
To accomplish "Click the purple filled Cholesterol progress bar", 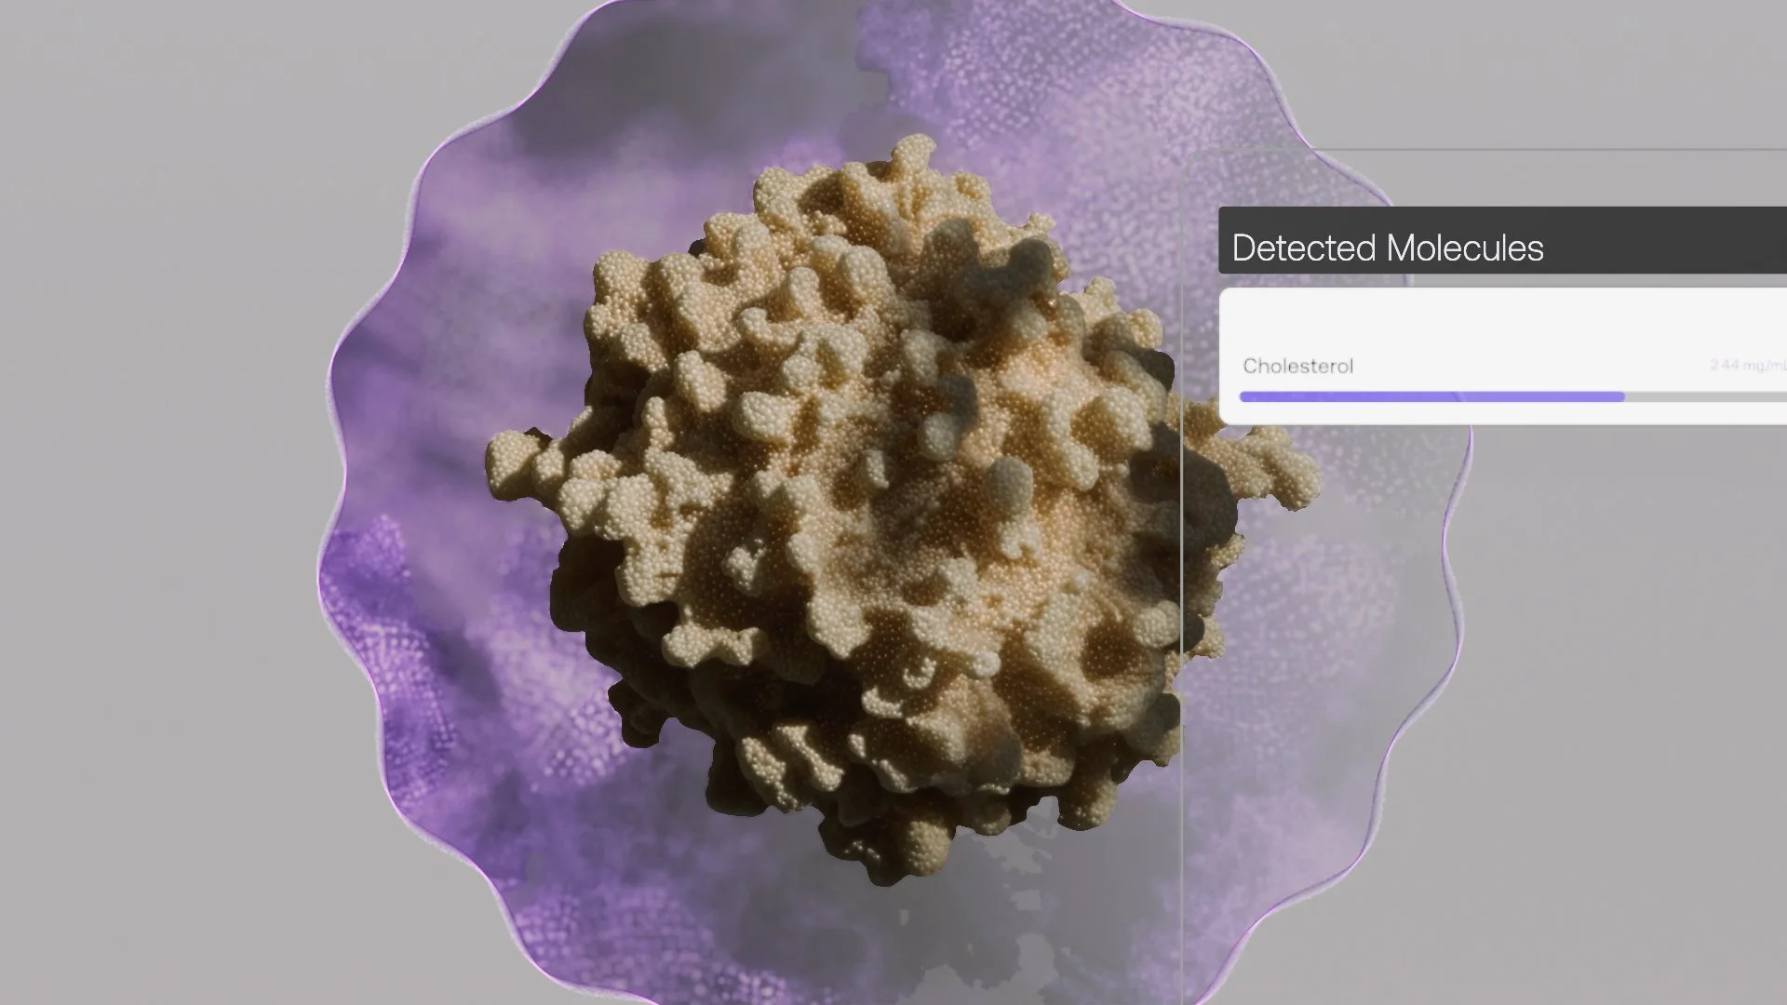I will pos(1431,397).
